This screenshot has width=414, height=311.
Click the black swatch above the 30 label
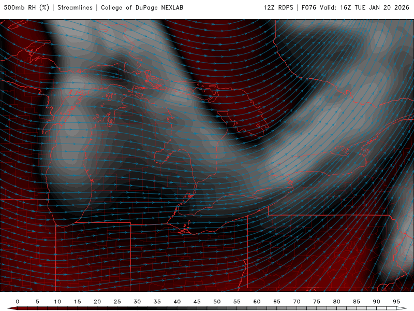[x=137, y=308]
